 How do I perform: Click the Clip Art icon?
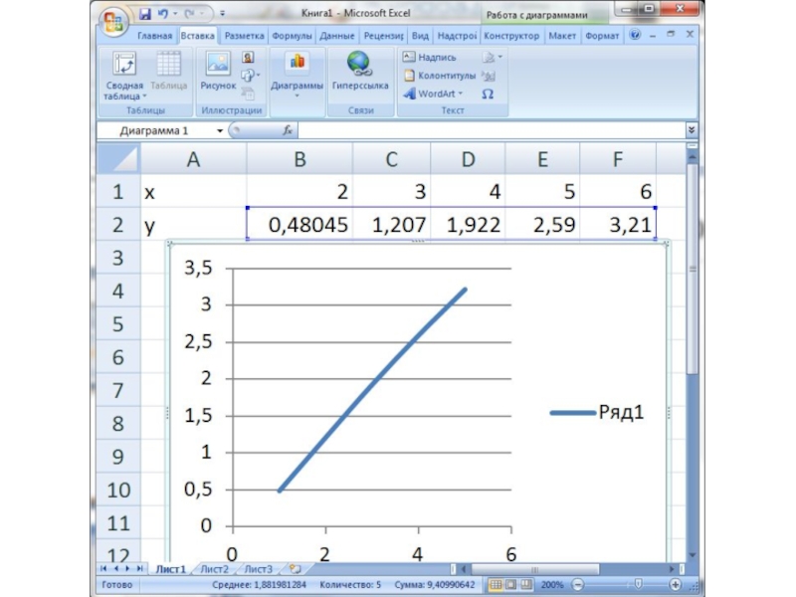click(x=248, y=58)
